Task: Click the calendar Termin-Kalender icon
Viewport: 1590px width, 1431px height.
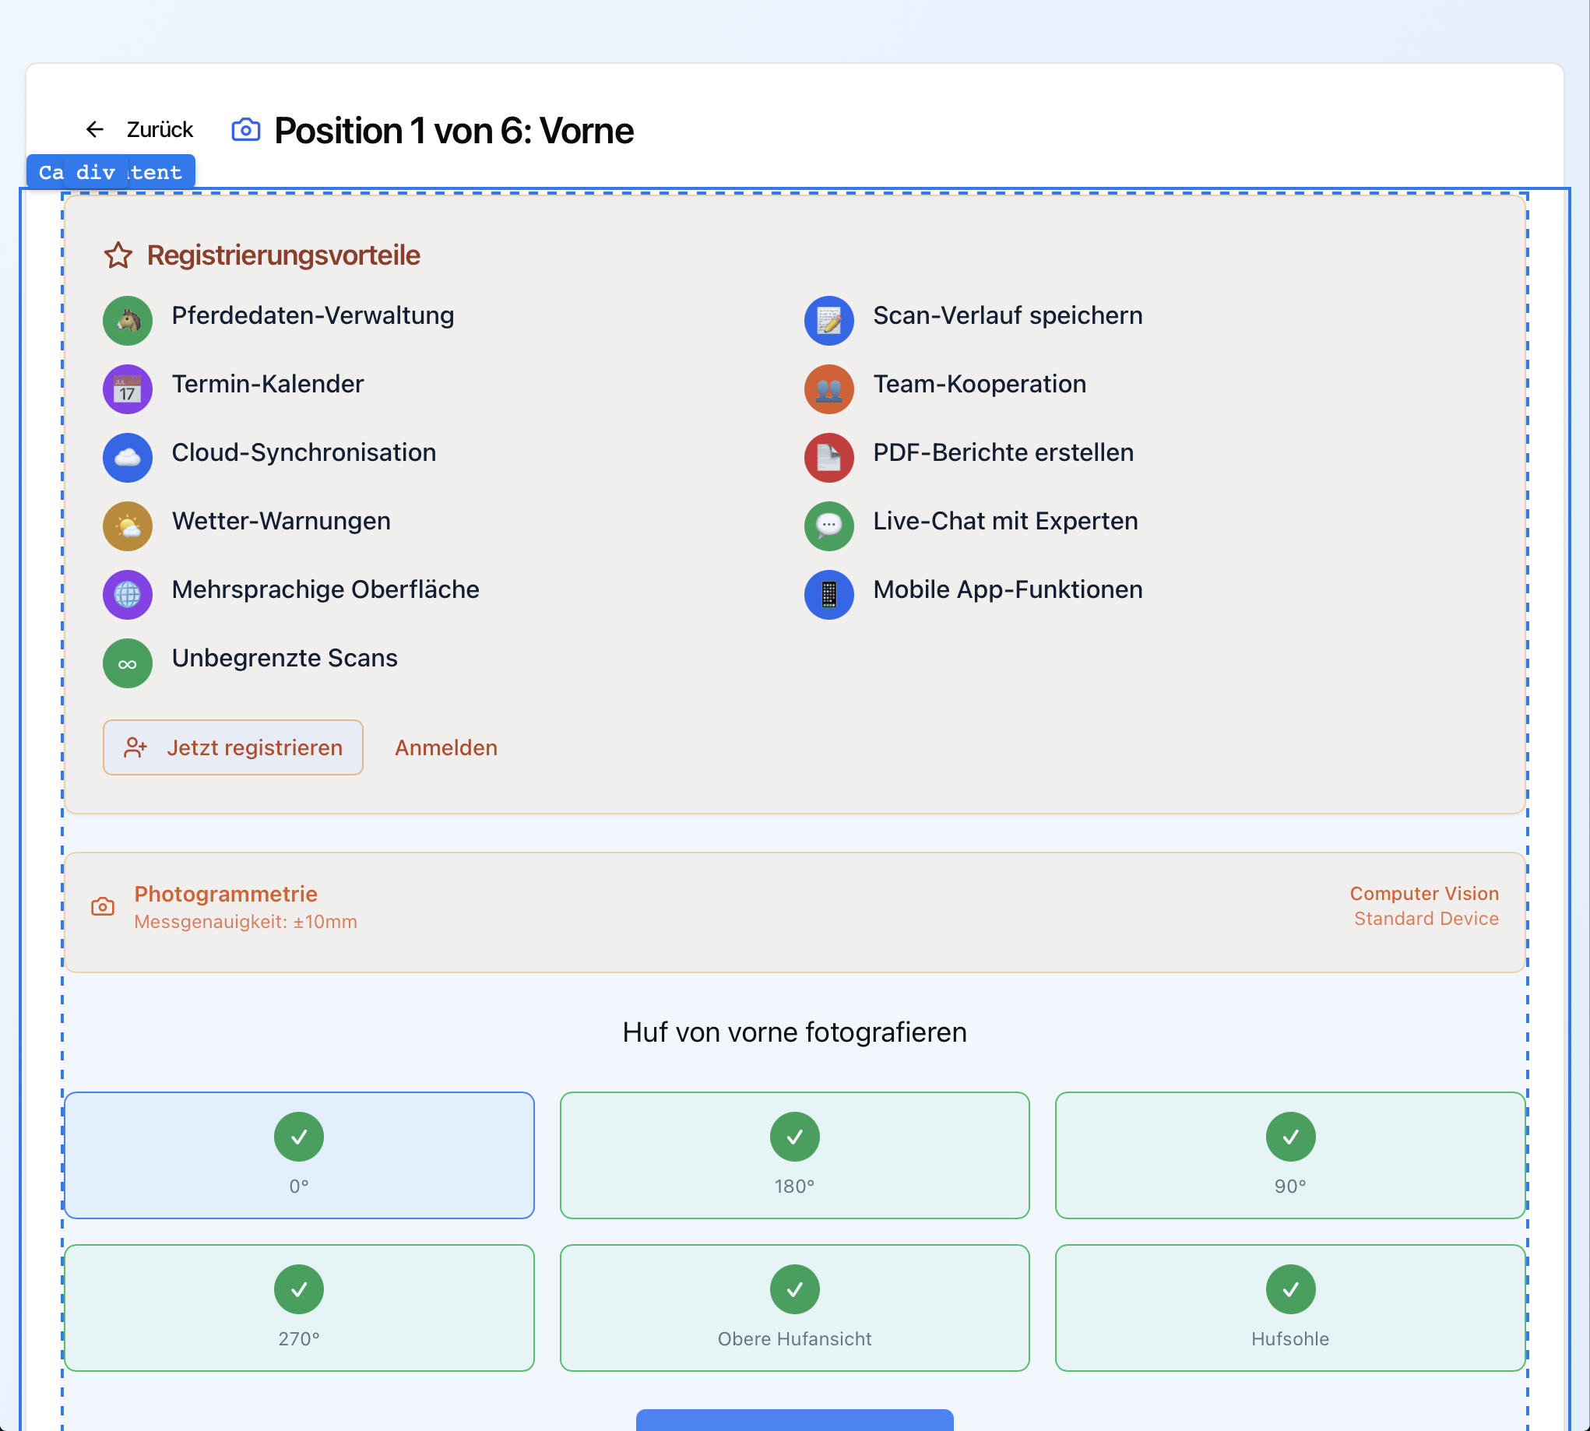Action: (128, 389)
